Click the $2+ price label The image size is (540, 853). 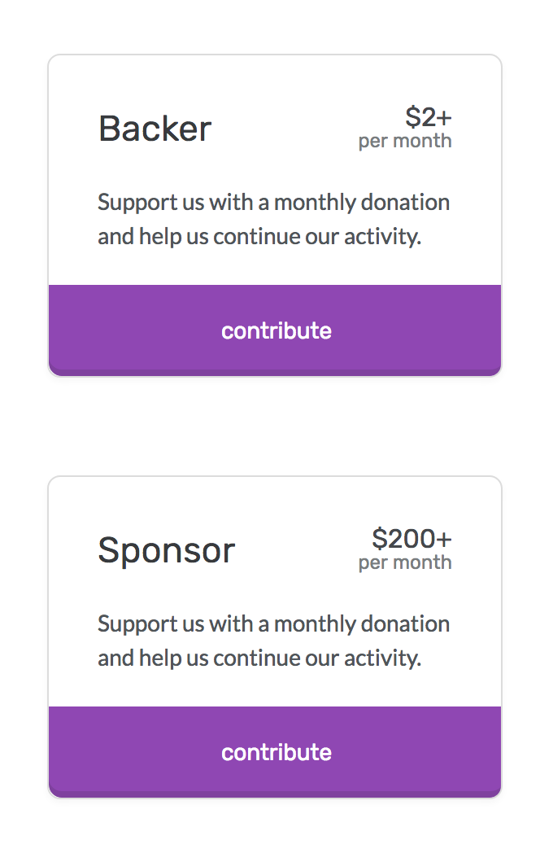429,117
